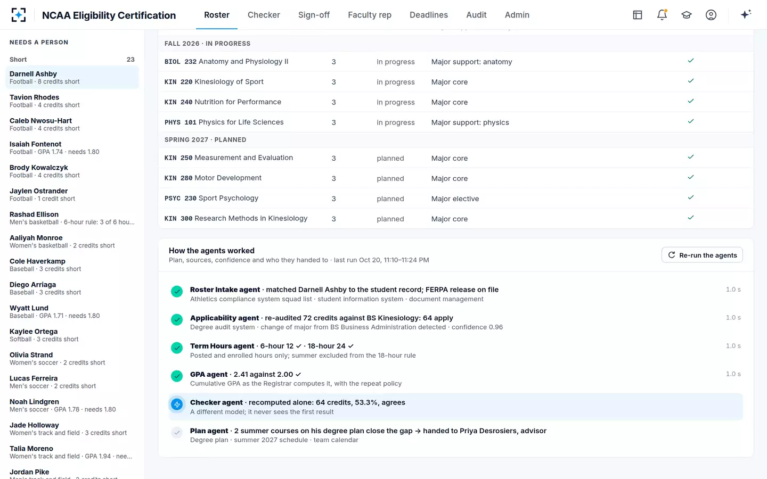Open the layout panel icon in header
Image resolution: width=767 pixels, height=479 pixels.
(638, 15)
